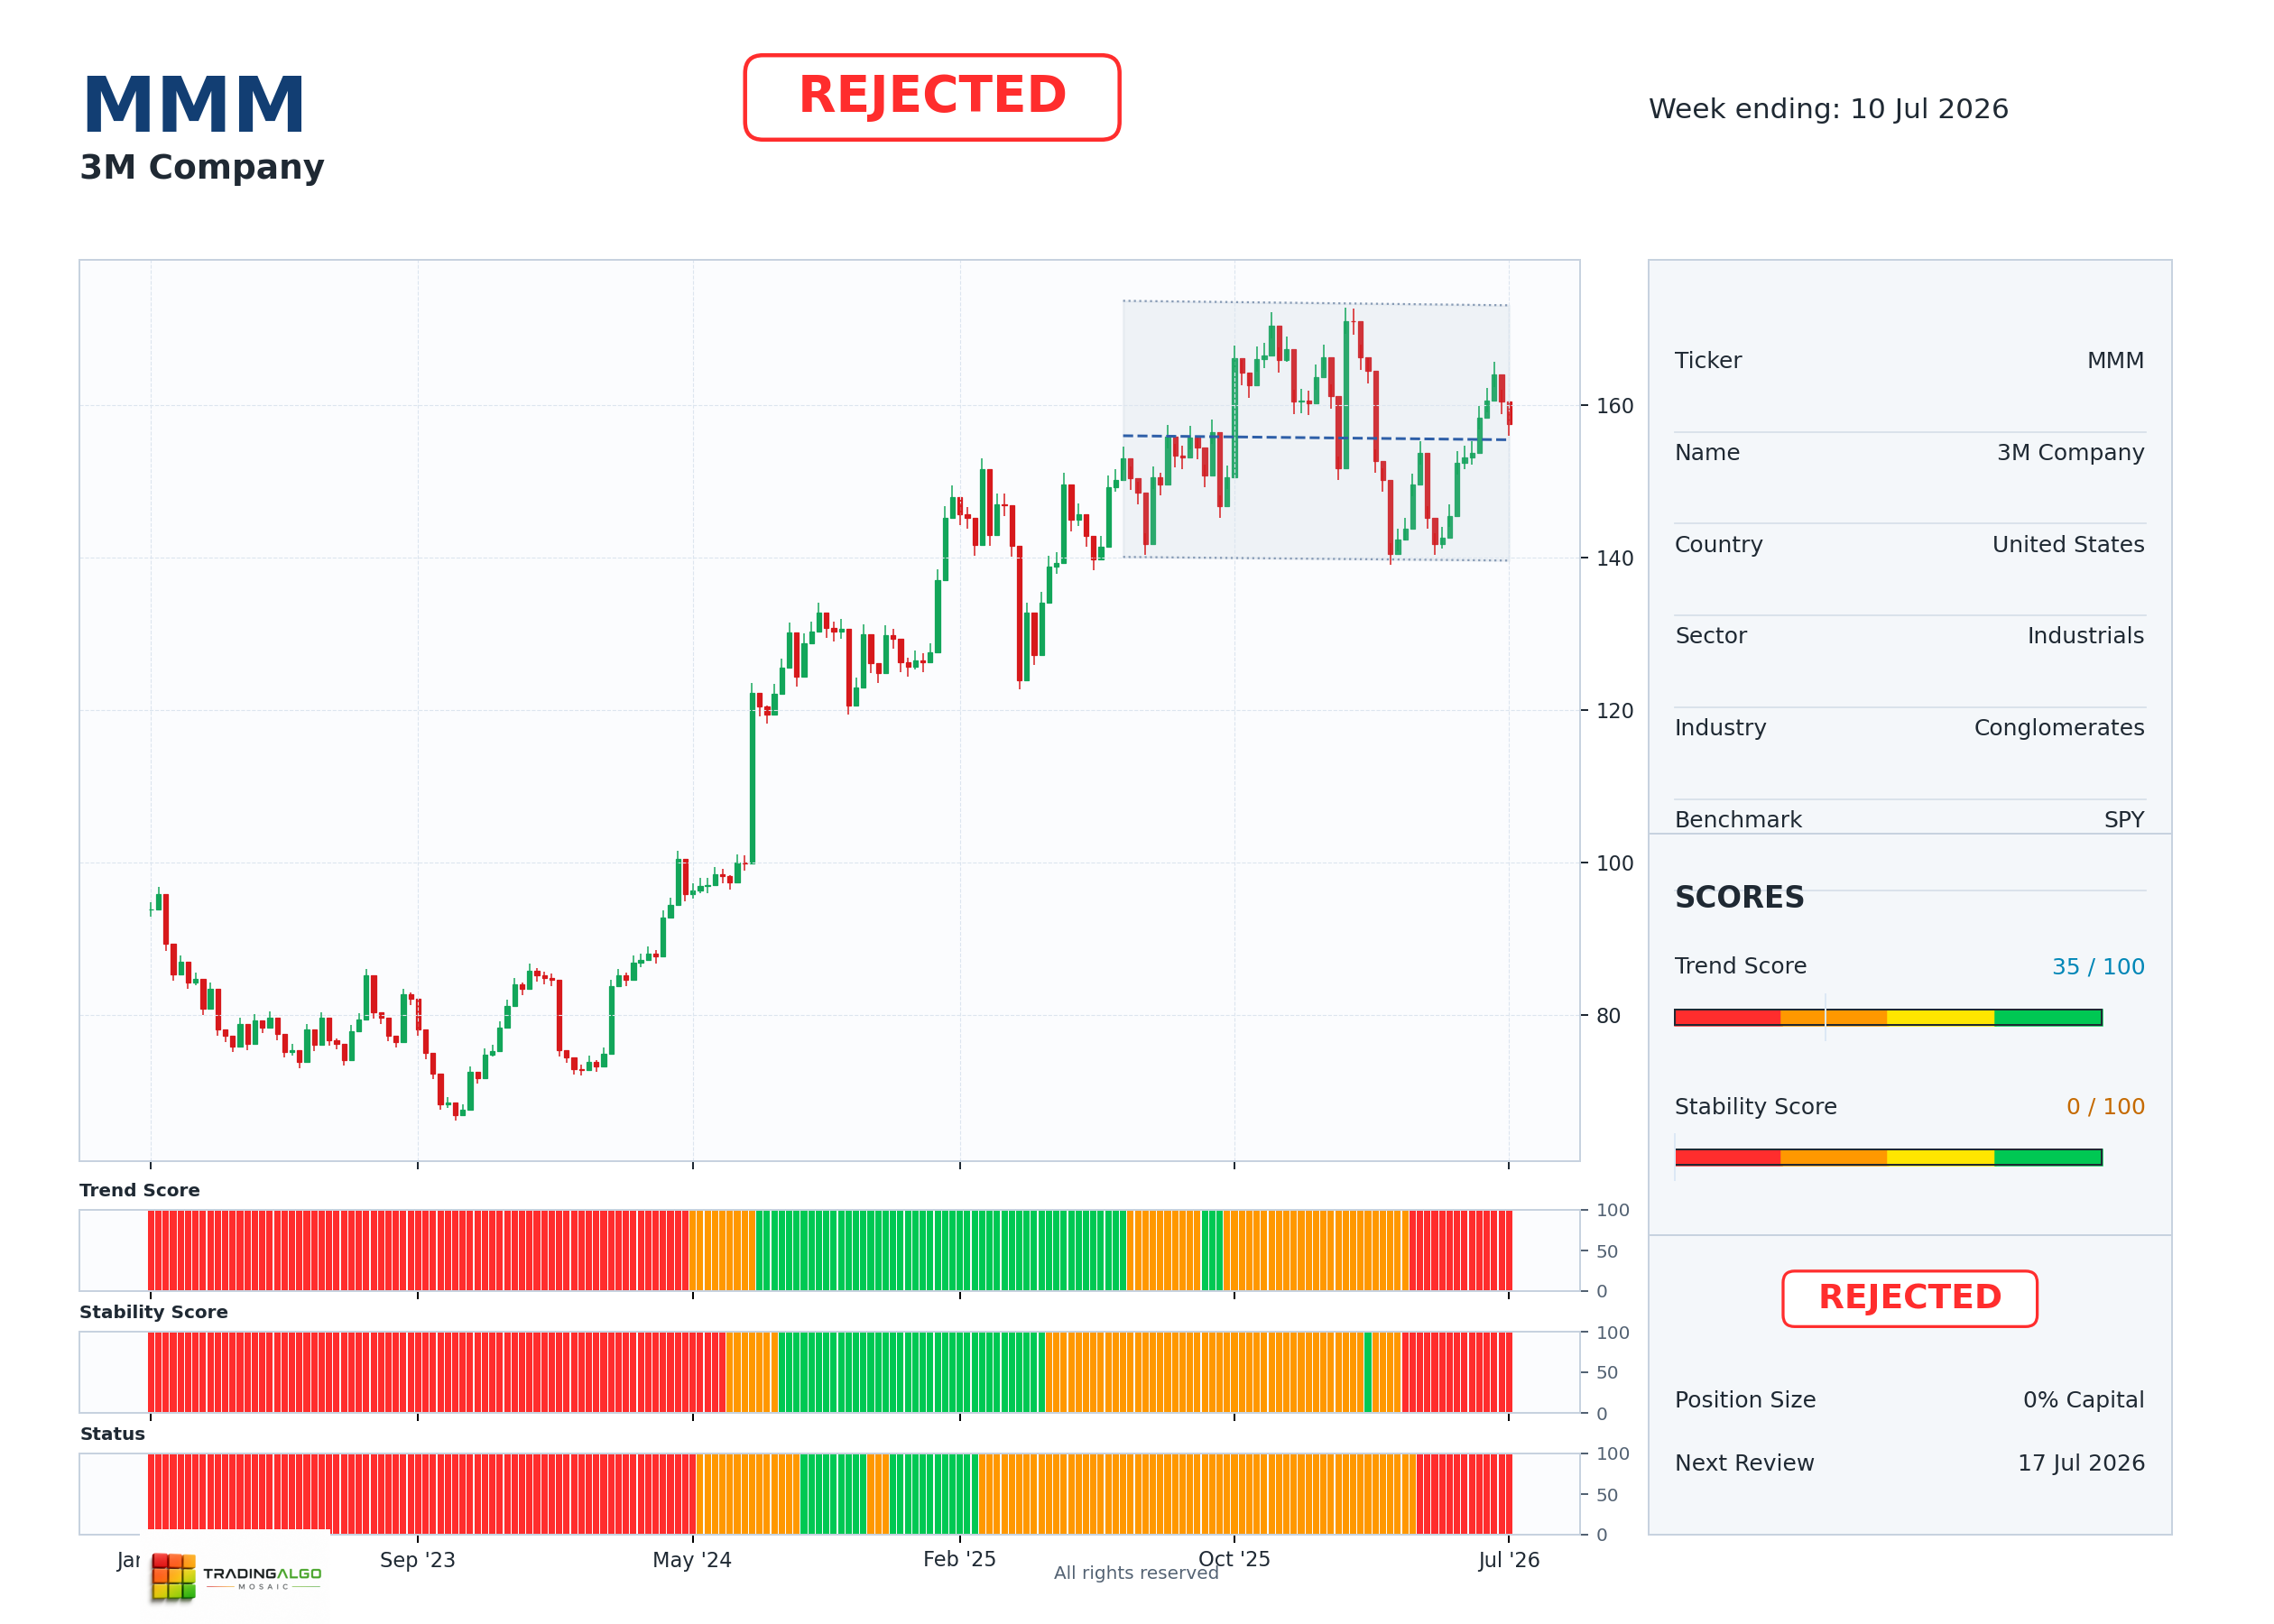Click the Ticker row value 'MMM'
This screenshot has height=1624, width=2274.
pyautogui.click(x=2115, y=360)
